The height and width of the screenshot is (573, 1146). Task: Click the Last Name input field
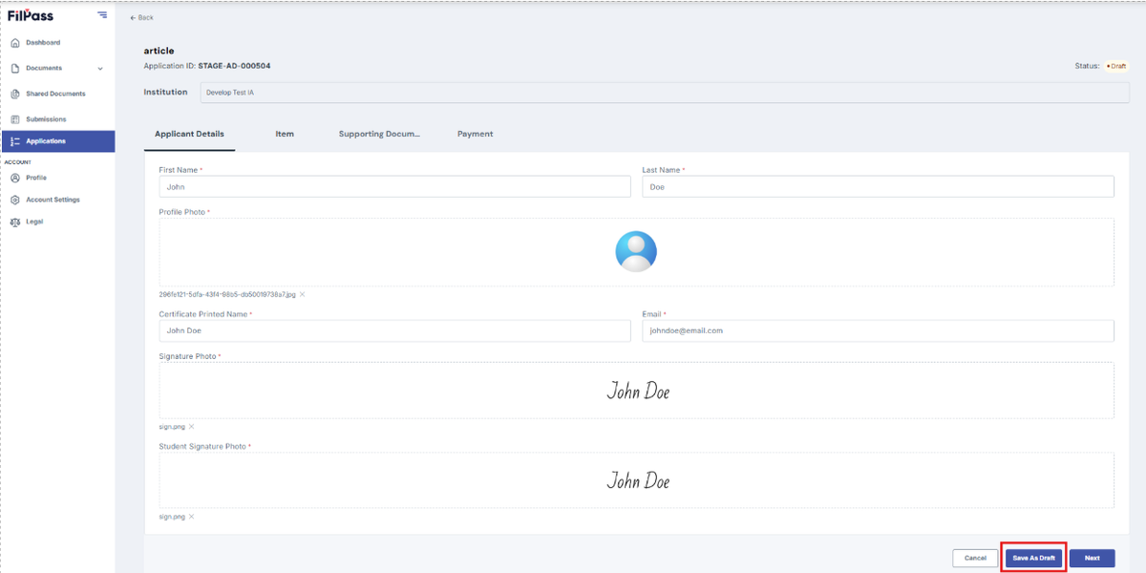pos(878,187)
